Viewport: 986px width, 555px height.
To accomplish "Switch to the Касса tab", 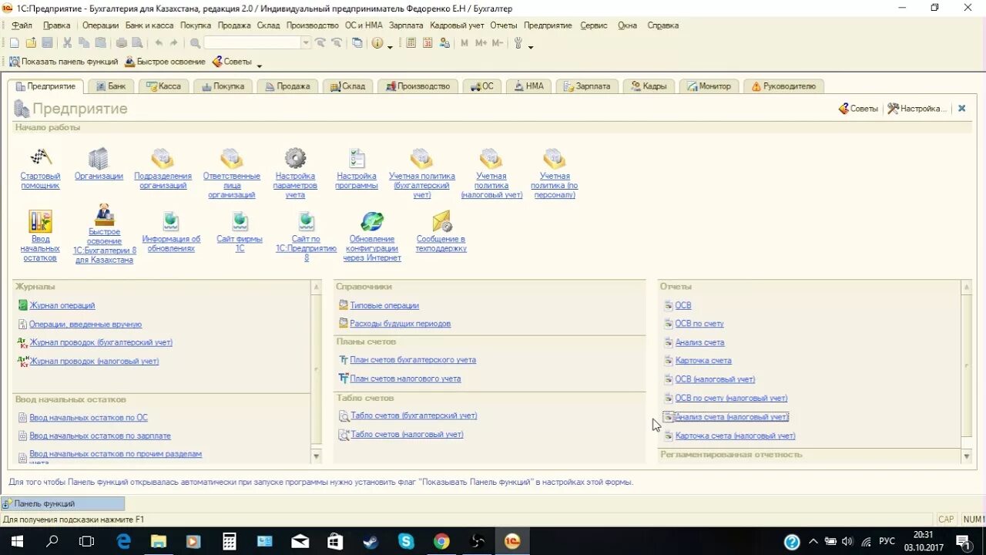I will click(163, 86).
